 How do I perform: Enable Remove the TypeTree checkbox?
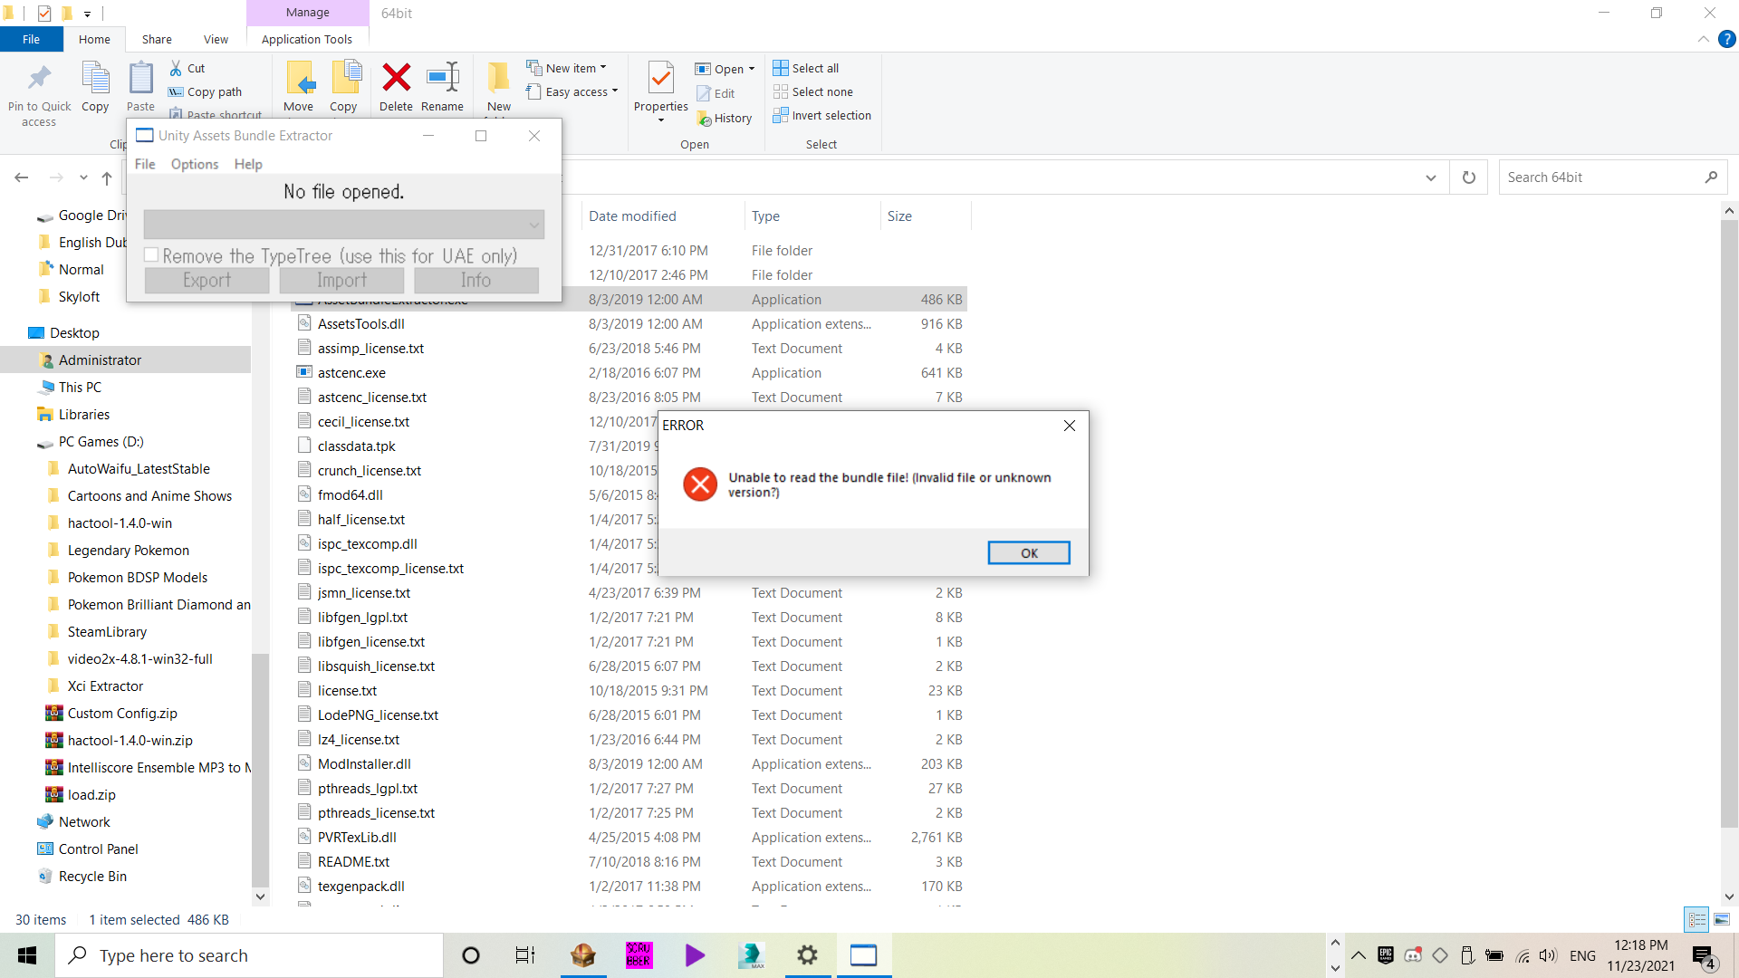tap(151, 254)
